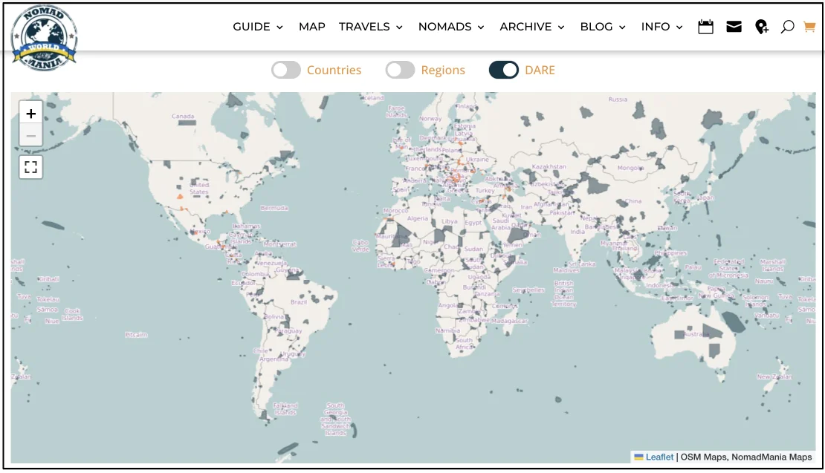Expand the INFO dropdown menu
The height and width of the screenshot is (473, 825).
pyautogui.click(x=661, y=27)
